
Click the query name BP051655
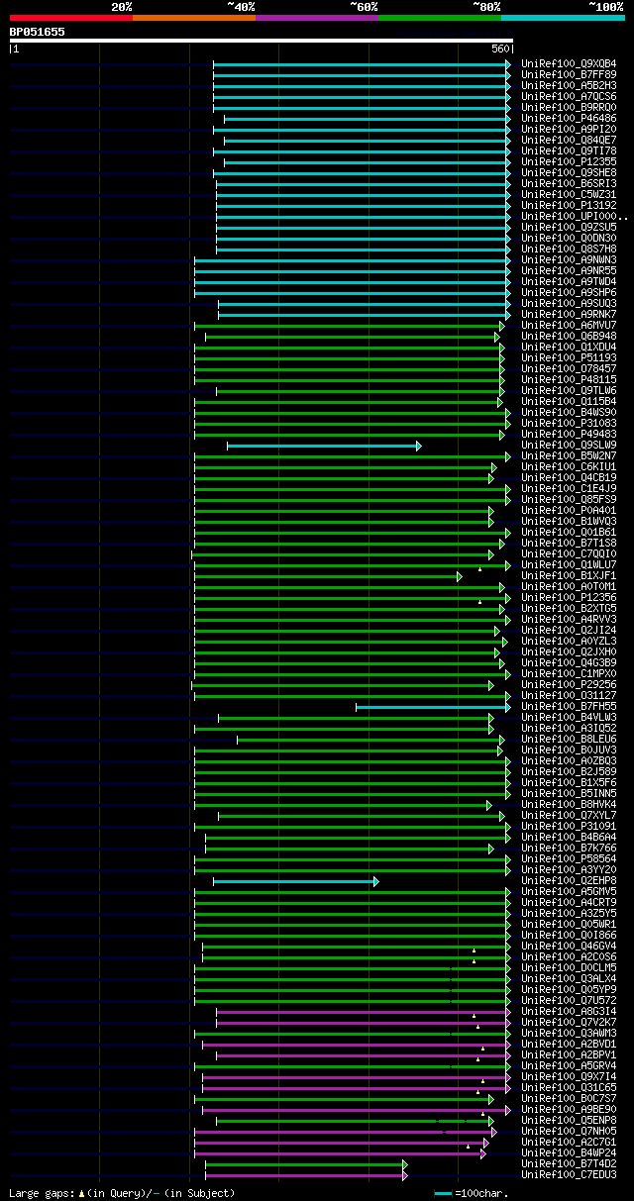pyautogui.click(x=38, y=32)
